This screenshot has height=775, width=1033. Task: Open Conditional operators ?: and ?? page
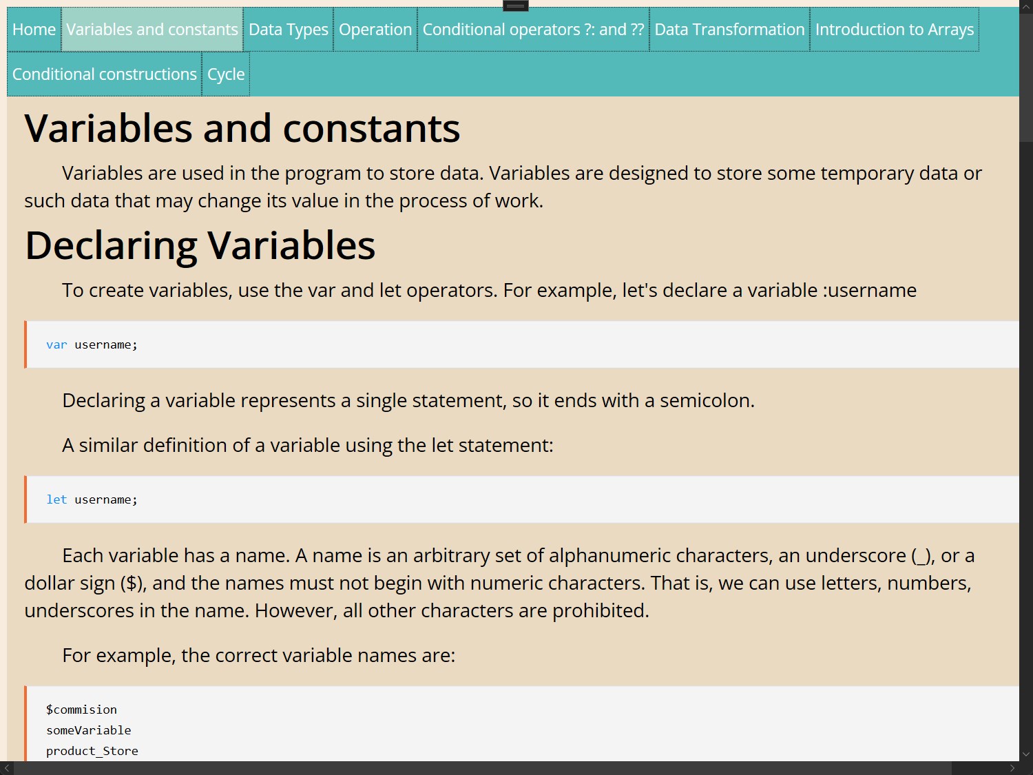coord(533,30)
